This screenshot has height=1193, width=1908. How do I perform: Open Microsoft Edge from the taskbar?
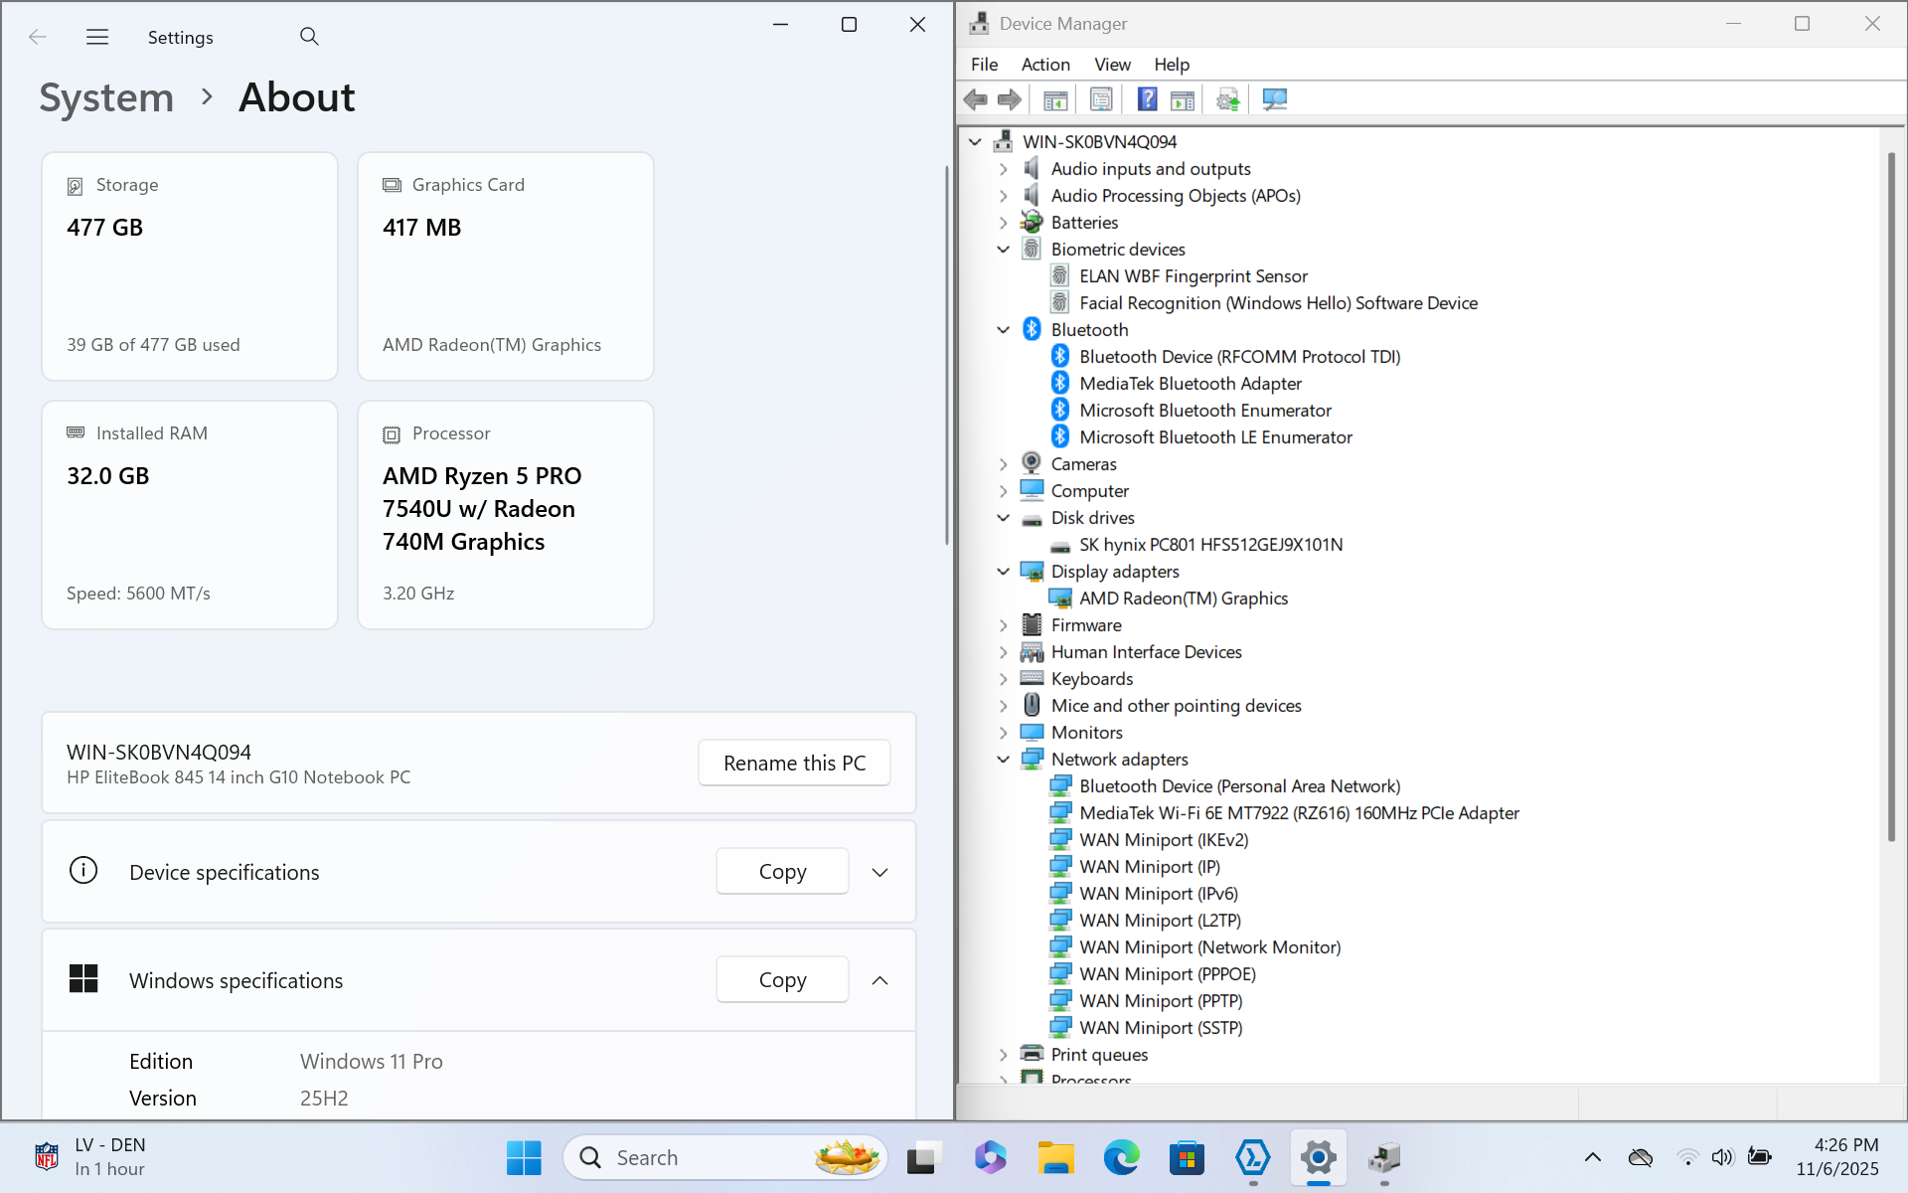pos(1121,1157)
